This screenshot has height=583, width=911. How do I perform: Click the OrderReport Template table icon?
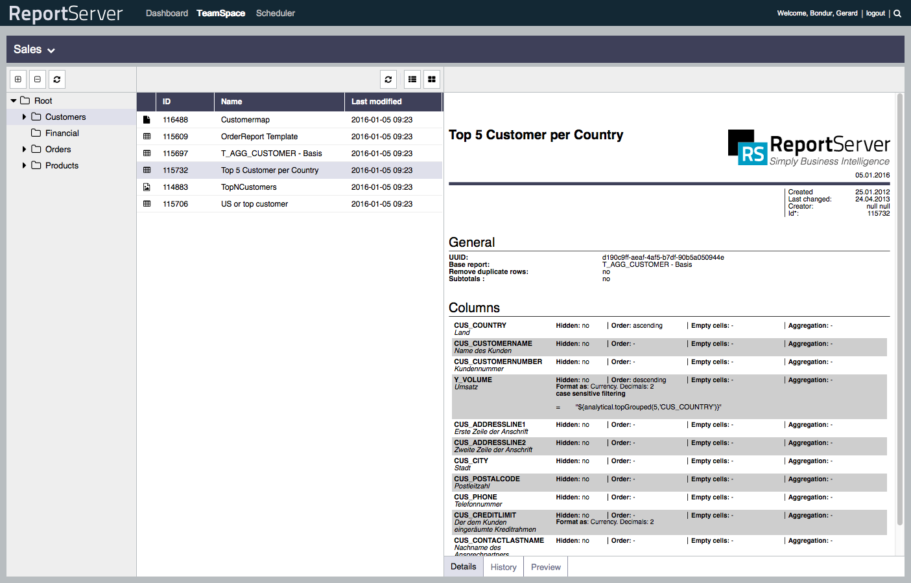pos(147,137)
